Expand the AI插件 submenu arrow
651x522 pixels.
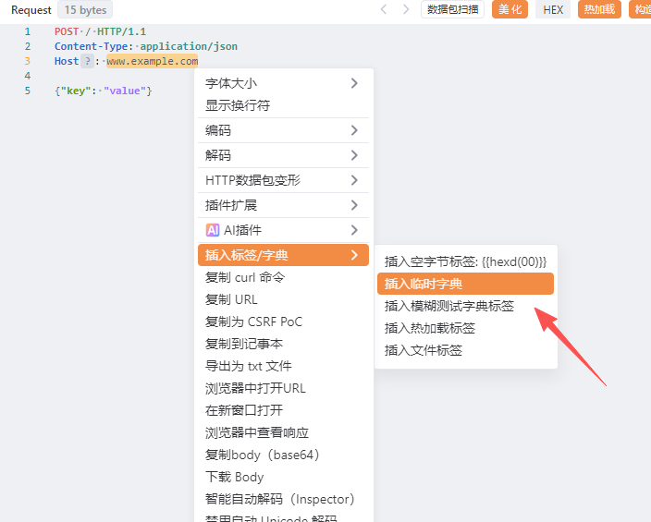(x=354, y=230)
